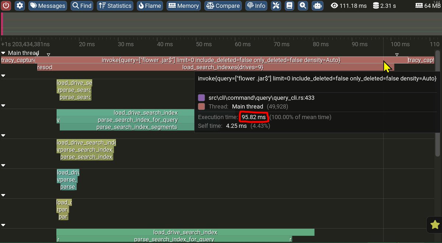Click the memory usage 64 MB indicator
The width and height of the screenshot is (442, 243).
428,6
